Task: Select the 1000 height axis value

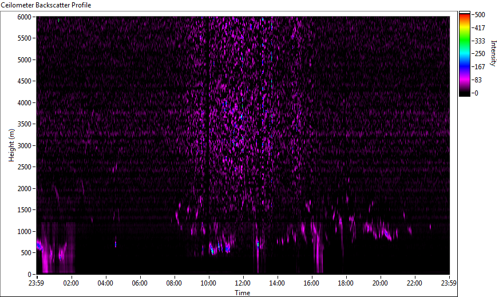Action: [25, 232]
